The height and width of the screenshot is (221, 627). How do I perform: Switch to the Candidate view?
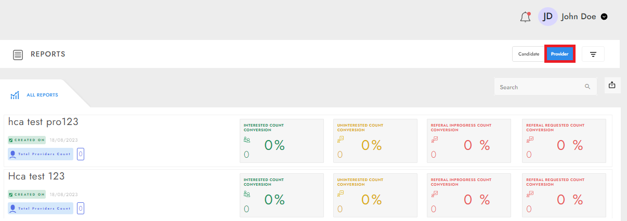(x=529, y=54)
